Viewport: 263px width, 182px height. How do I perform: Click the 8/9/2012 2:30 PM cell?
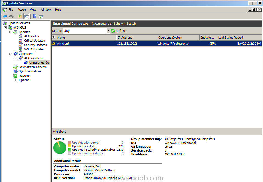click(249, 44)
